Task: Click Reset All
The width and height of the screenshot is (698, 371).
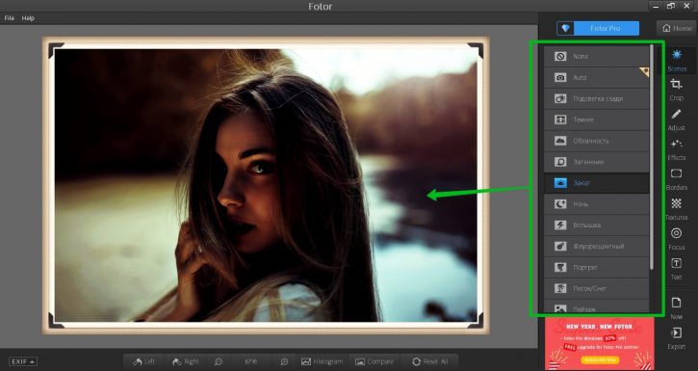Action: pyautogui.click(x=429, y=361)
